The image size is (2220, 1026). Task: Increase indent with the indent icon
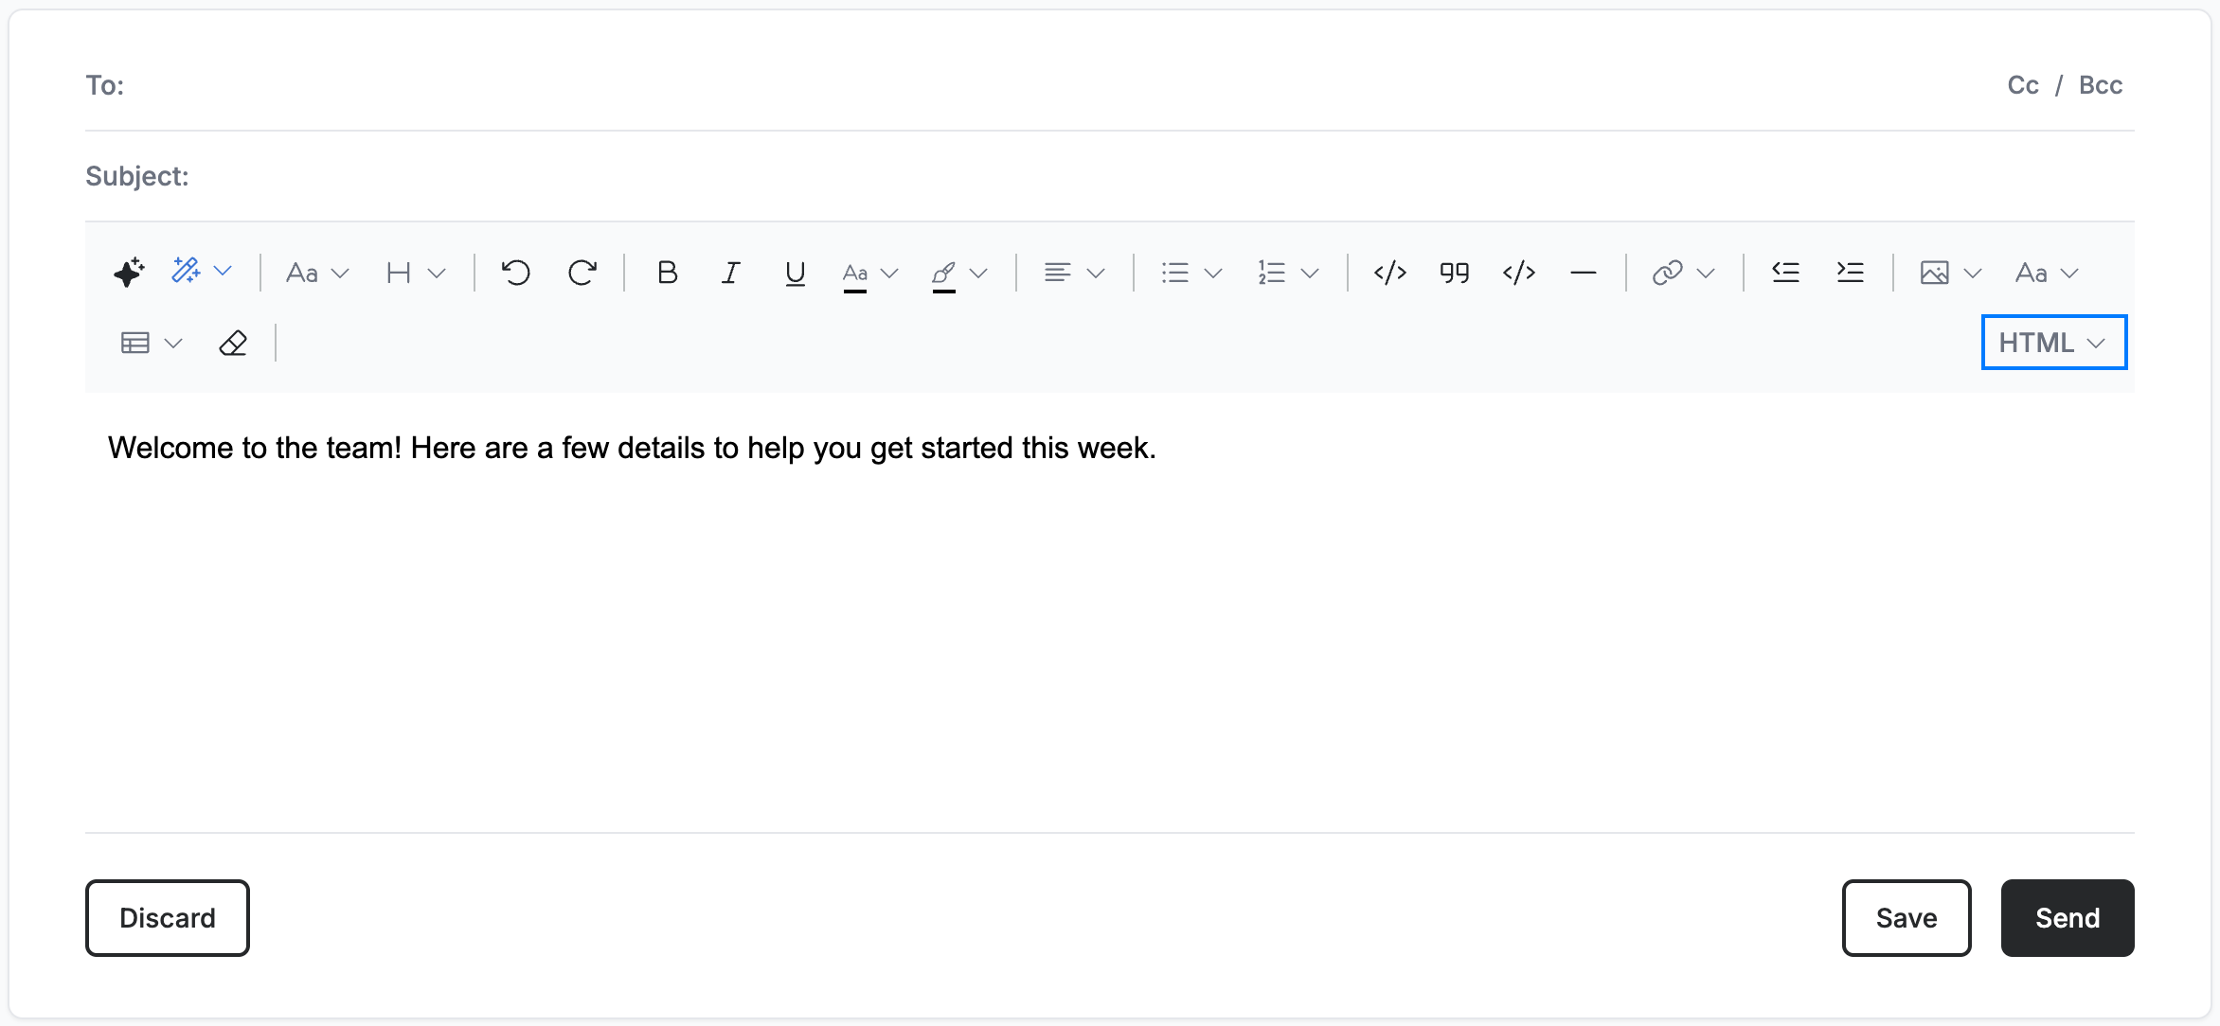1850,273
